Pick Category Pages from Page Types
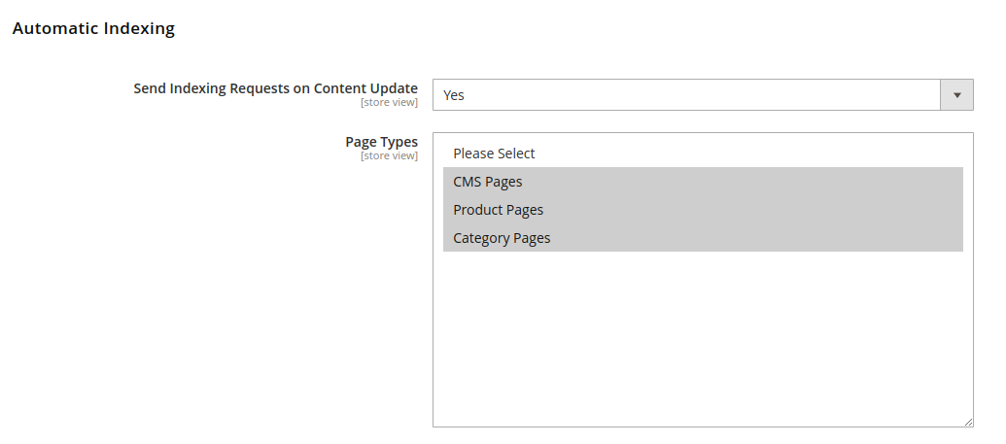Image resolution: width=1006 pixels, height=444 pixels. pos(703,238)
